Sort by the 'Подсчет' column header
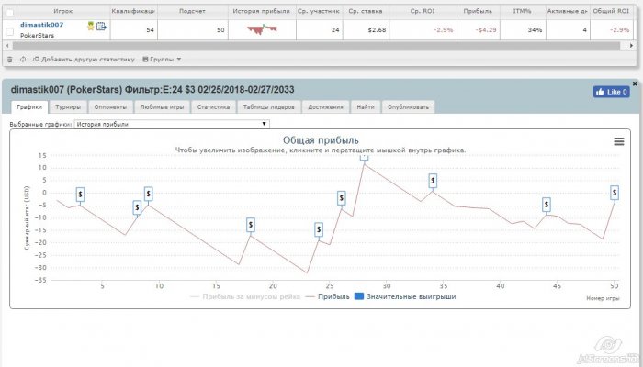643x367 pixels. pos(192,11)
